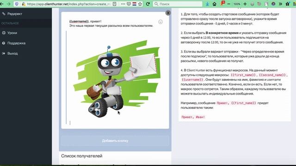Click the browser Forward arrow
Viewport: 296px width, 166px height.
point(8,4)
